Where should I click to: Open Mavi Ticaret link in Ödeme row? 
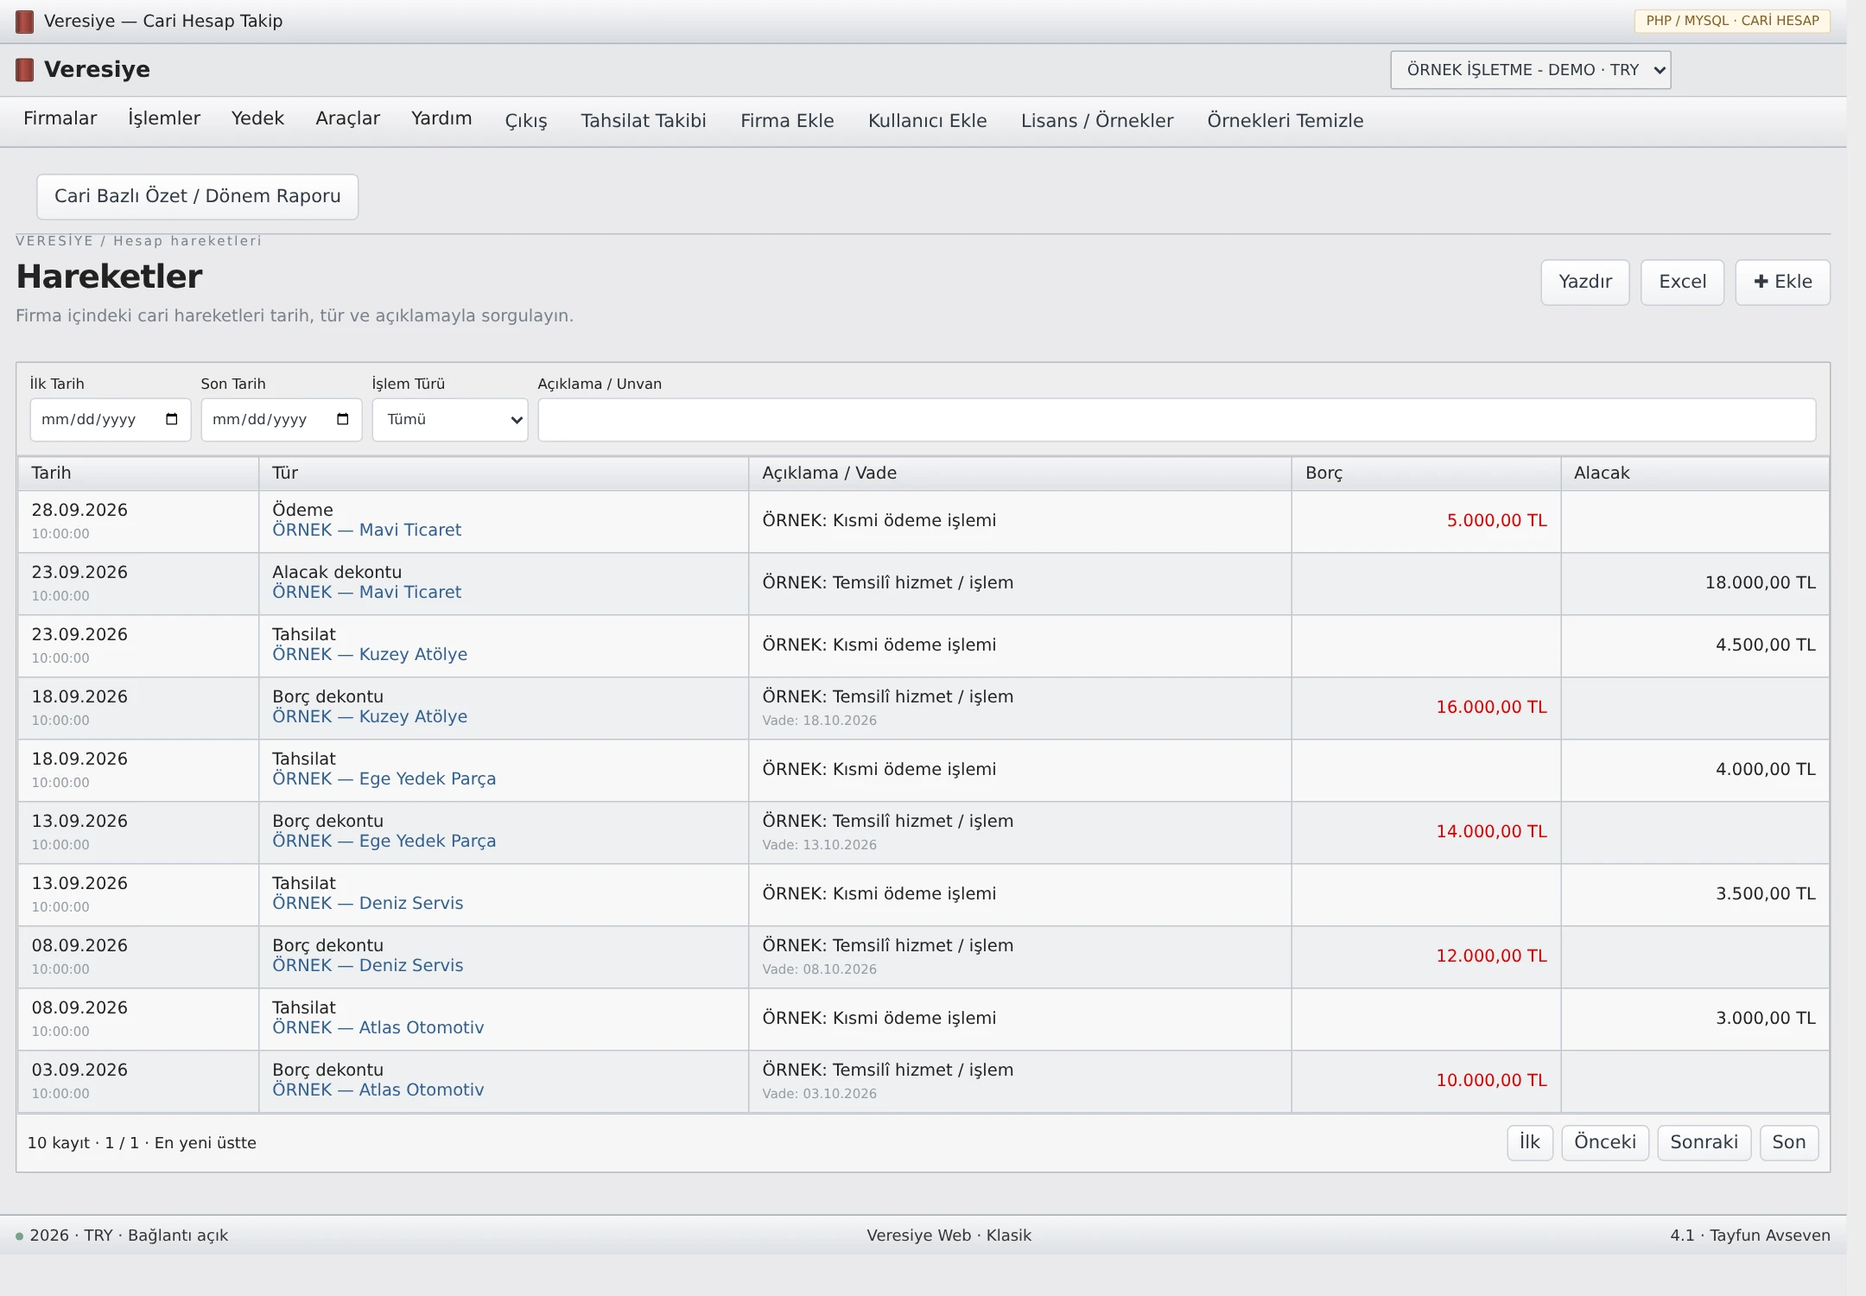point(367,530)
